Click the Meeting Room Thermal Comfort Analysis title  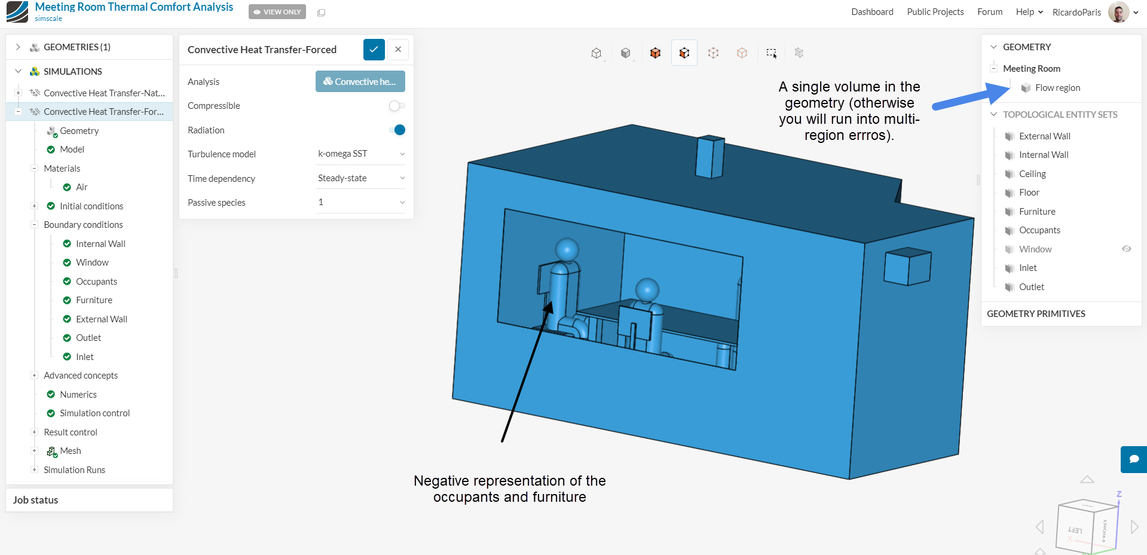134,7
